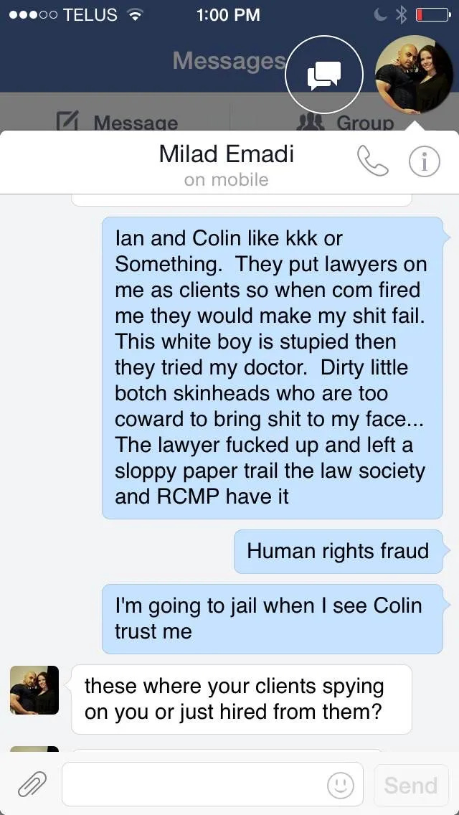
Task: Tap the chat head profile photo
Action: point(415,75)
